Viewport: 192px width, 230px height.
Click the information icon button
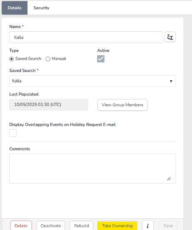(148, 225)
